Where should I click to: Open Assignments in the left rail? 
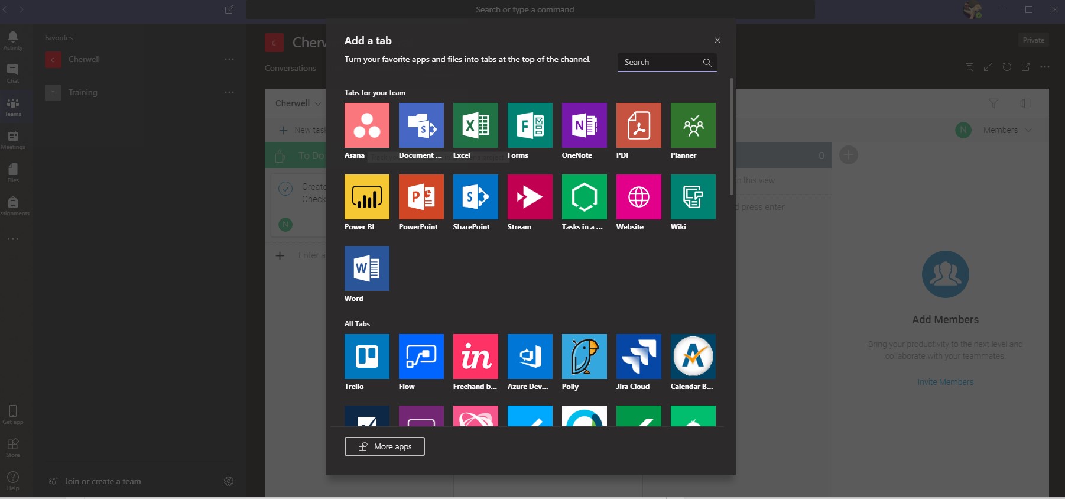click(x=13, y=206)
